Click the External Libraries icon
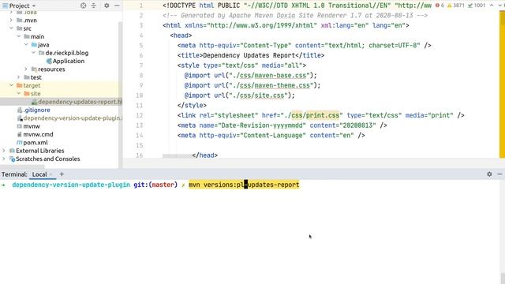505x284 pixels. coord(12,151)
